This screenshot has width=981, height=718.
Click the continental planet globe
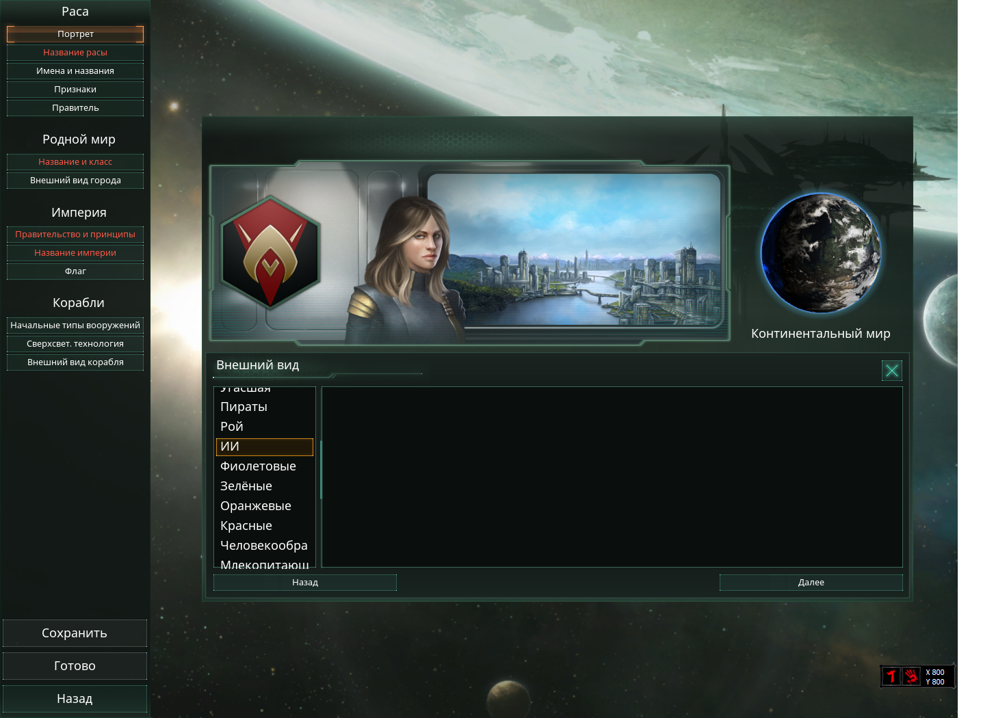click(821, 253)
